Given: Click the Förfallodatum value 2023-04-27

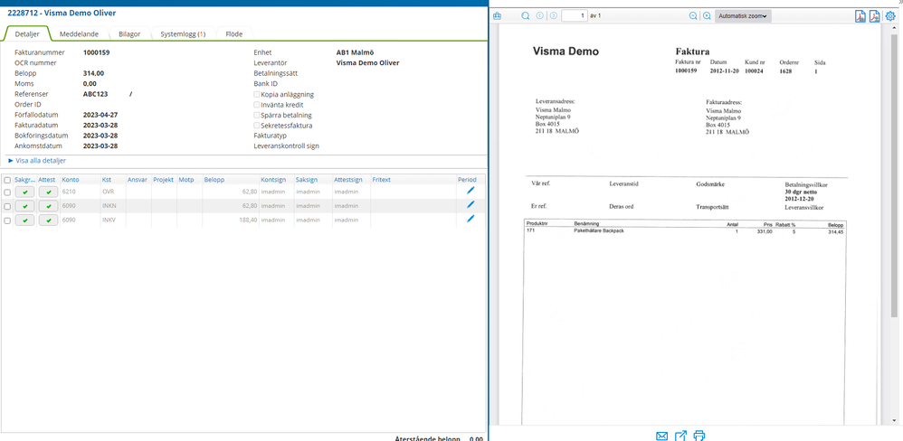Looking at the screenshot, I should (100, 115).
